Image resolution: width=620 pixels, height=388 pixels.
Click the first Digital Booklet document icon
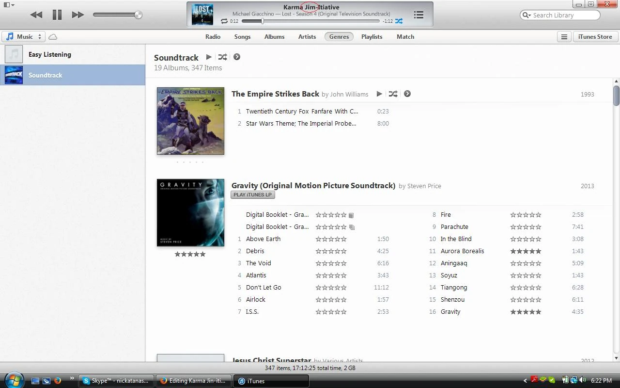pos(351,215)
